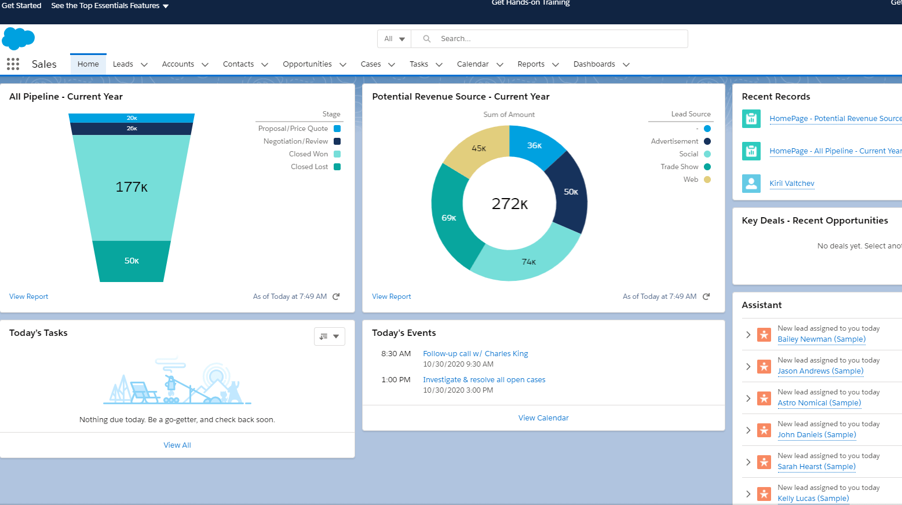
Task: Open the Follow-up call w/ Charles King event
Action: click(x=475, y=354)
